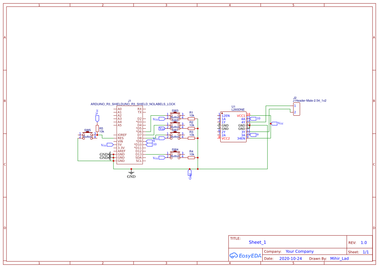Click grid column label 3 at top border

point(166,5)
